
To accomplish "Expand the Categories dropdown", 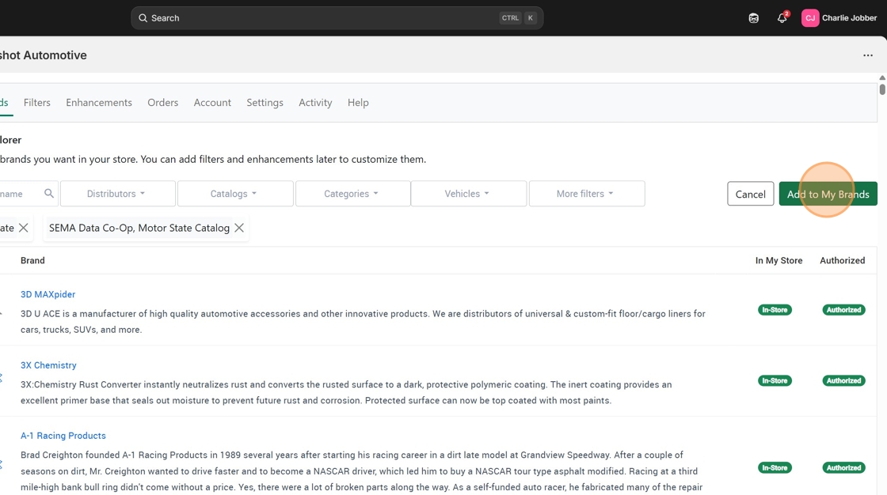I will tap(353, 193).
